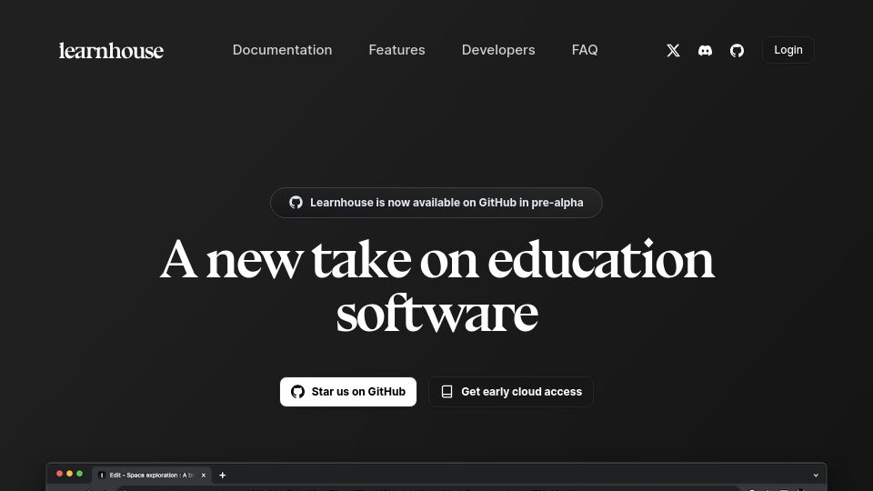The height and width of the screenshot is (491, 873).
Task: Click the Star us on GitHub button
Action: pyautogui.click(x=348, y=392)
